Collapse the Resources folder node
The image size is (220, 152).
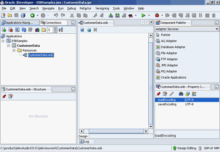[14, 50]
